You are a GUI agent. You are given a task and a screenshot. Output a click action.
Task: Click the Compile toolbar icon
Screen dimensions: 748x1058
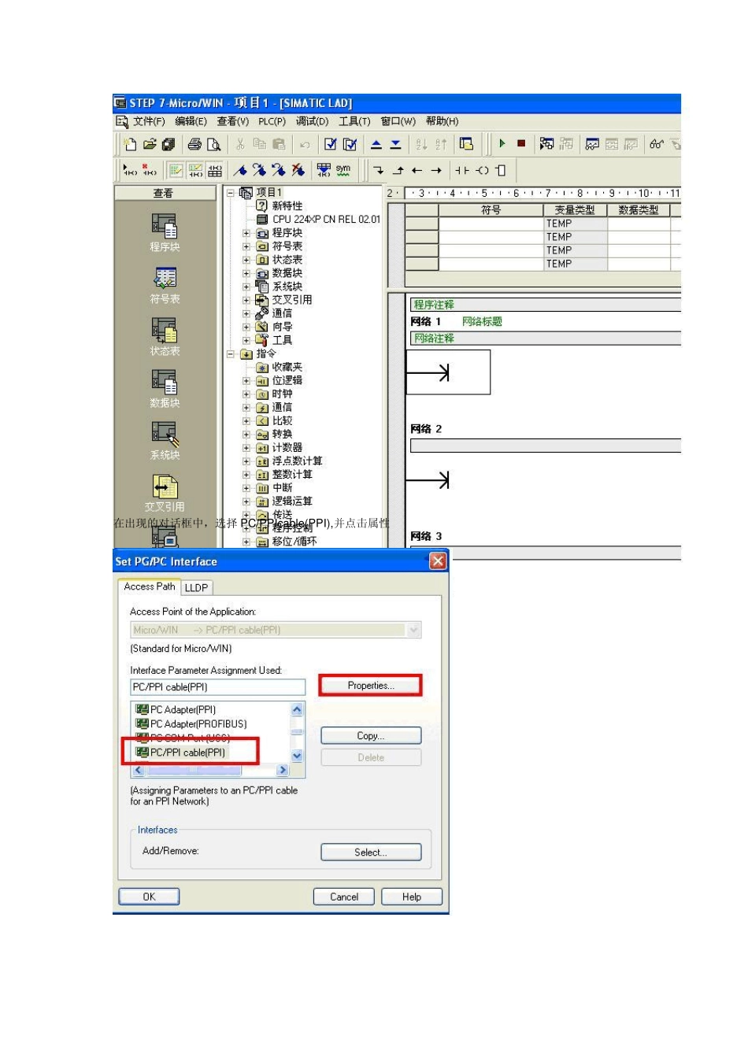[x=331, y=144]
